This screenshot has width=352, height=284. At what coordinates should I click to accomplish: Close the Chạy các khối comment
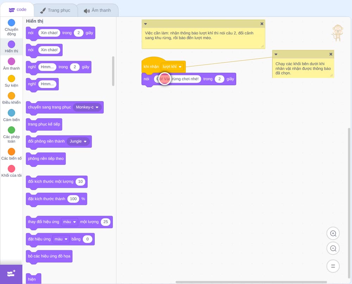tap(331, 54)
